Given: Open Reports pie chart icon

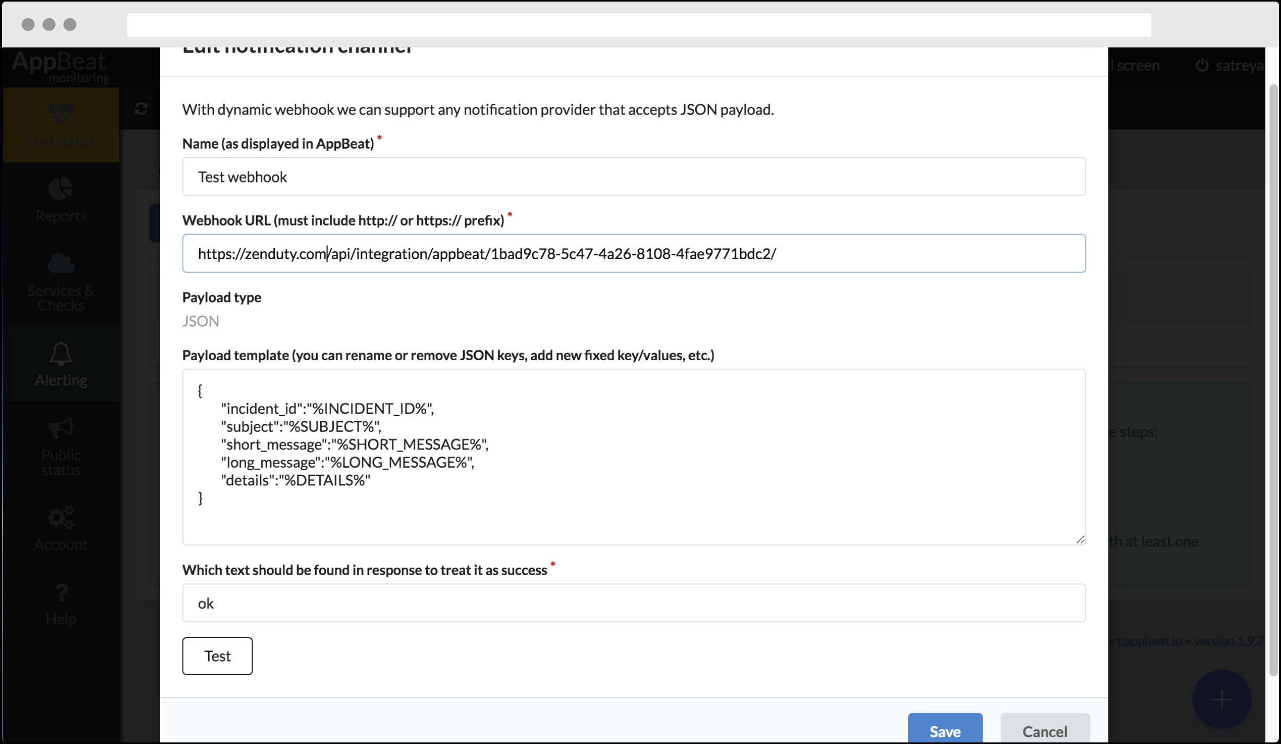Looking at the screenshot, I should point(61,188).
